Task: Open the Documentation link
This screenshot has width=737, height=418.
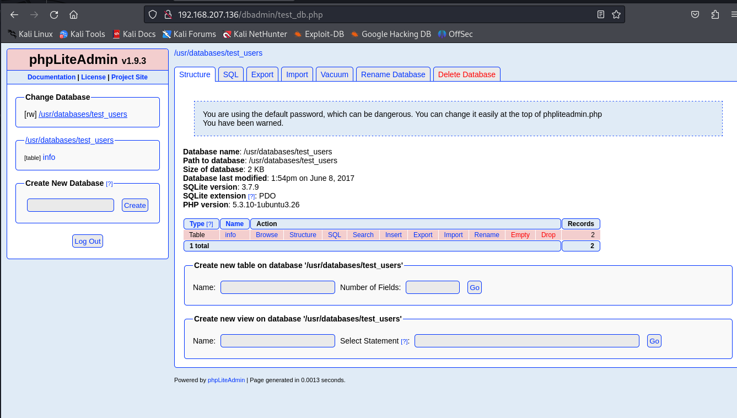Action: coord(51,77)
